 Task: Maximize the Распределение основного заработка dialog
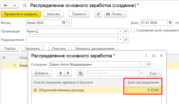coord(154,56)
